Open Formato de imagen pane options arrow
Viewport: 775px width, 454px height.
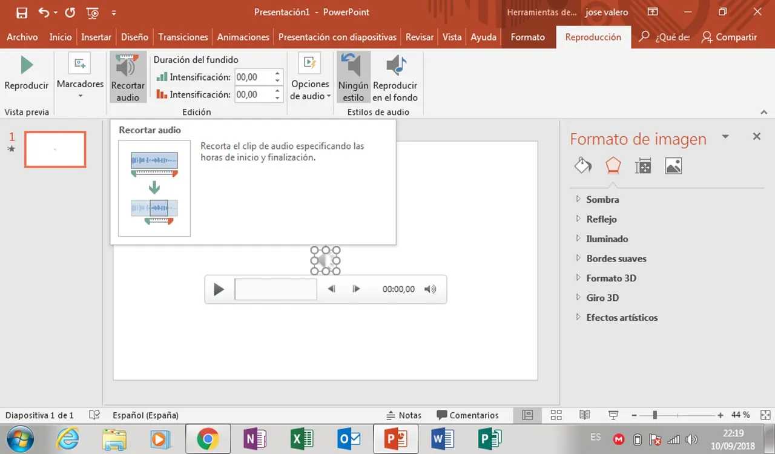(725, 137)
